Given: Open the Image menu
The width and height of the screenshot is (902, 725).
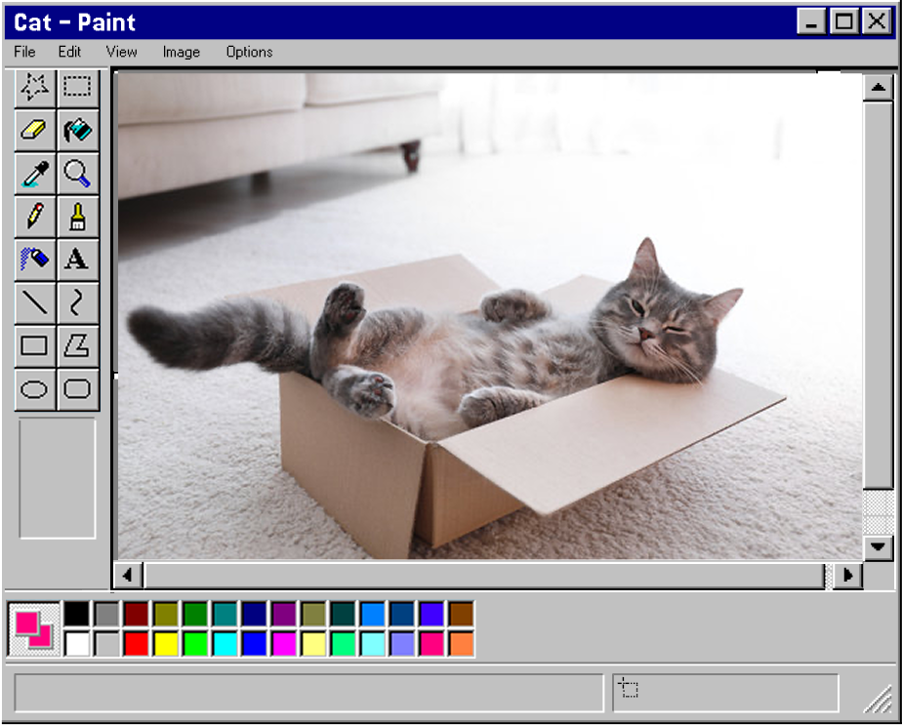Looking at the screenshot, I should 181,52.
